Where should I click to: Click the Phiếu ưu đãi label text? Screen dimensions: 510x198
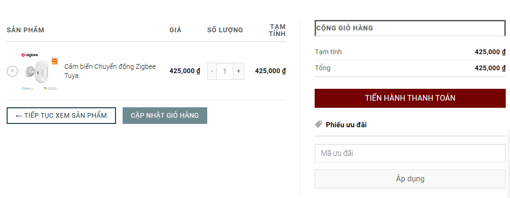(x=346, y=124)
